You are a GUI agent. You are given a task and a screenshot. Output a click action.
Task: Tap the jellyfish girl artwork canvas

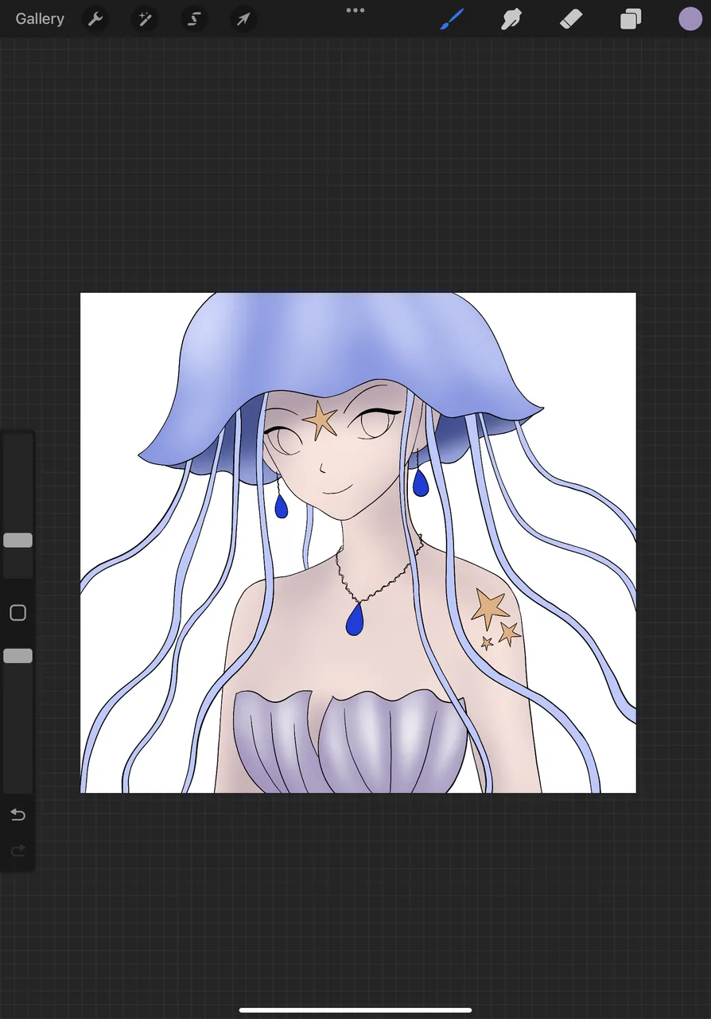tap(358, 543)
